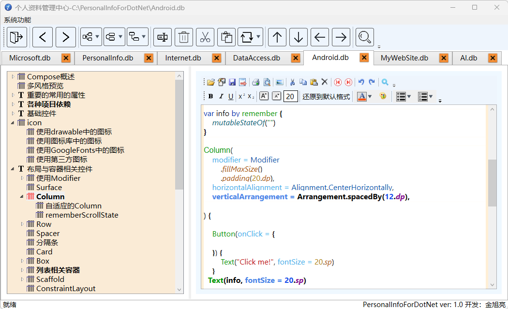Screen dimensions: 508x309
Task: Open the bullet list style dropdown
Action: tap(408, 96)
